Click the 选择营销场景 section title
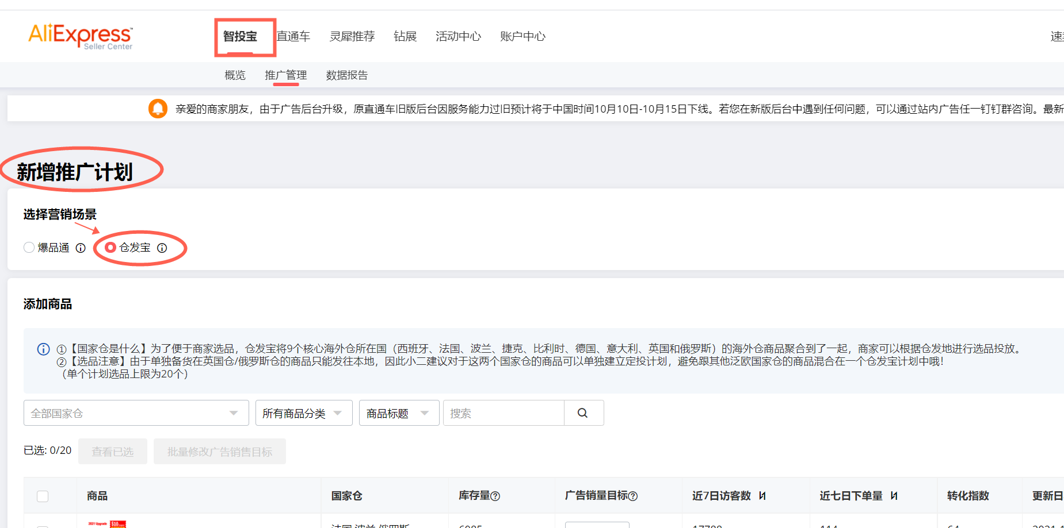Image resolution: width=1064 pixels, height=528 pixels. point(60,214)
